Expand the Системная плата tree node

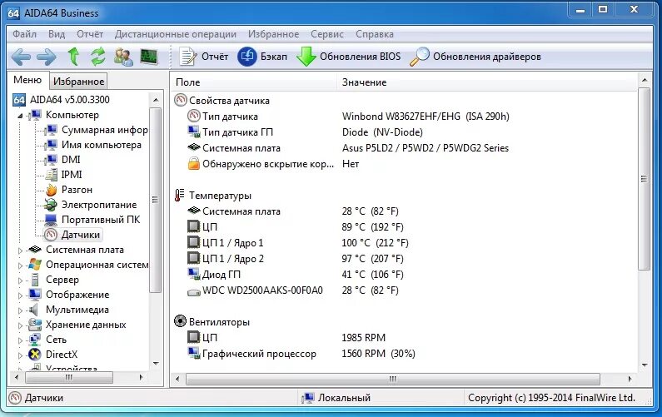(20, 251)
